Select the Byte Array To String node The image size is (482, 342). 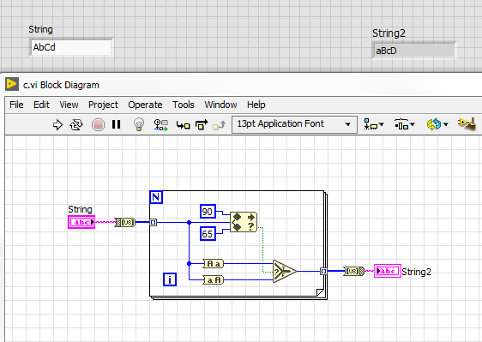pyautogui.click(x=353, y=271)
